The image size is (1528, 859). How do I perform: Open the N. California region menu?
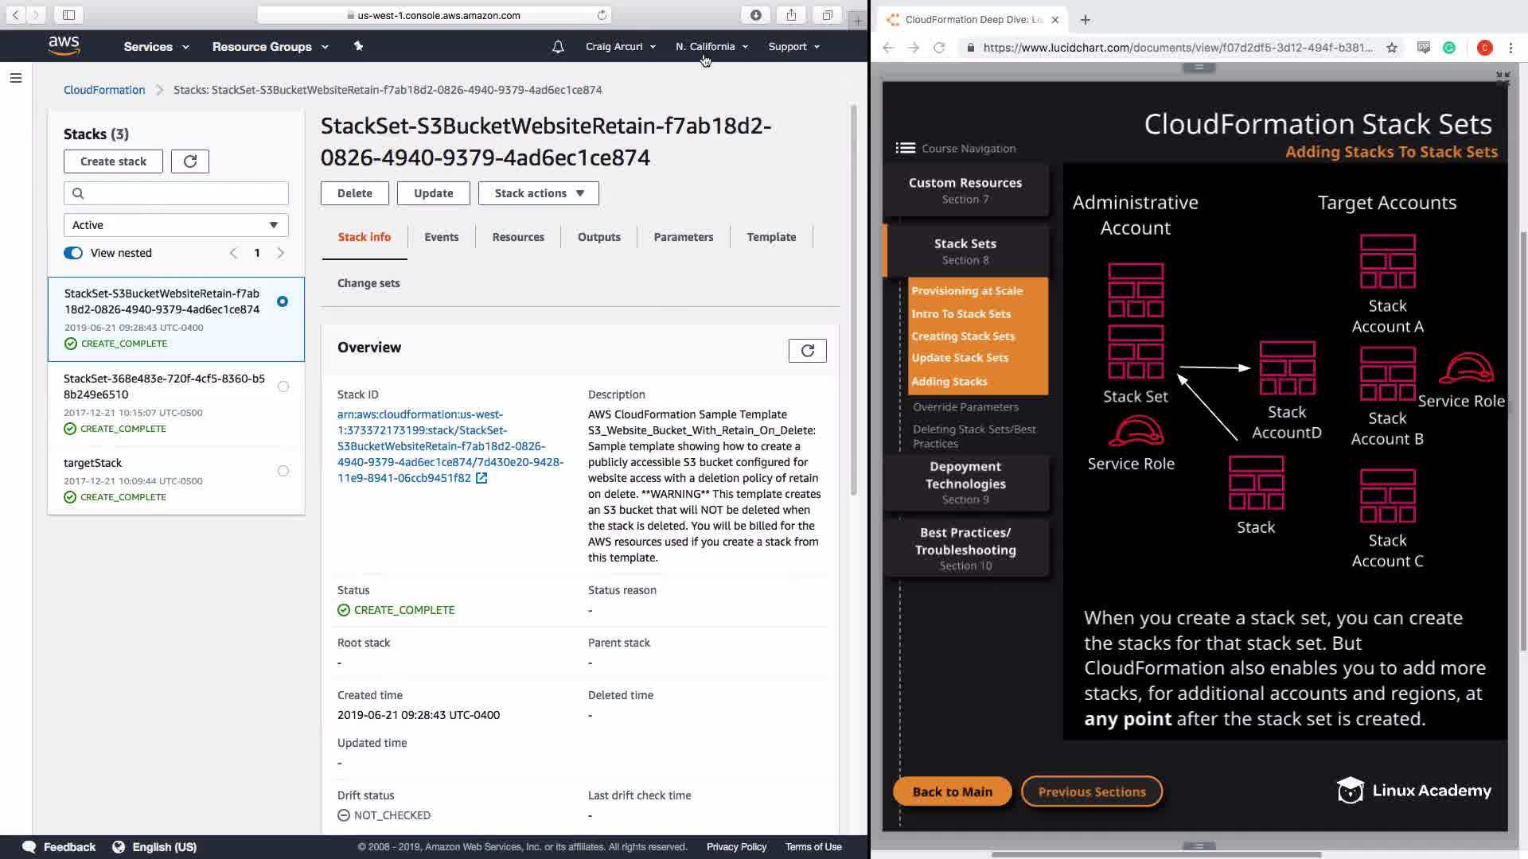pos(711,47)
